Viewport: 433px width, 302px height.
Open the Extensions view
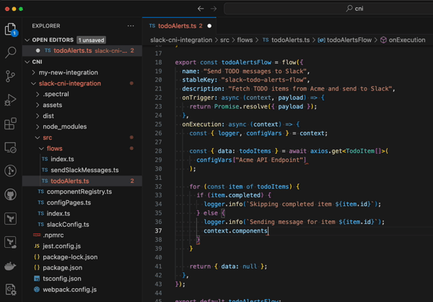11,124
